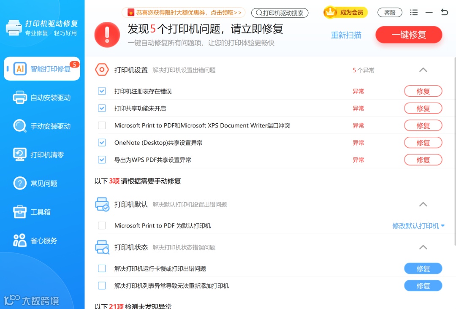
Task: Collapse the 打印机默认 section chevron
Action: coord(423,204)
